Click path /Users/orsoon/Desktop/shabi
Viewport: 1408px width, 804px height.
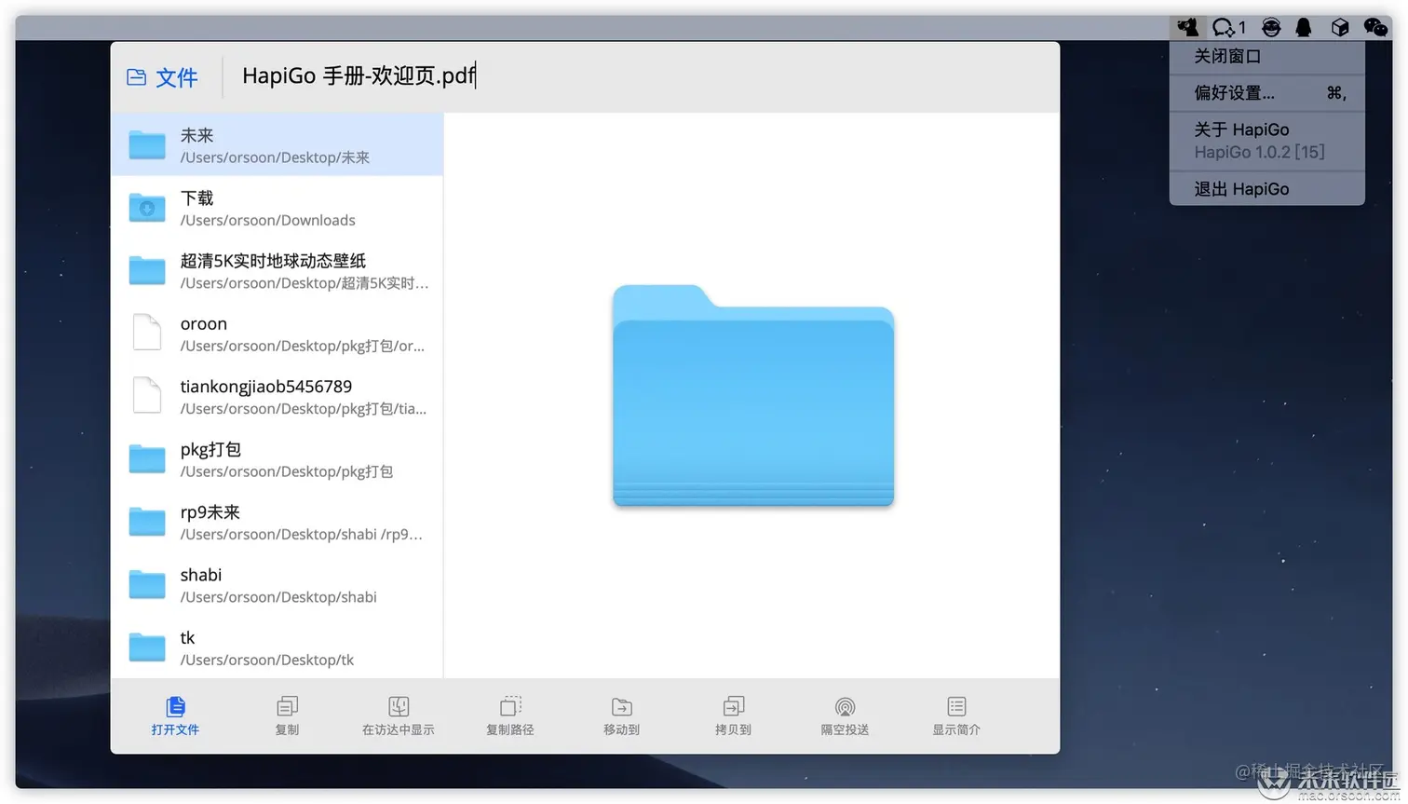pyautogui.click(x=278, y=597)
